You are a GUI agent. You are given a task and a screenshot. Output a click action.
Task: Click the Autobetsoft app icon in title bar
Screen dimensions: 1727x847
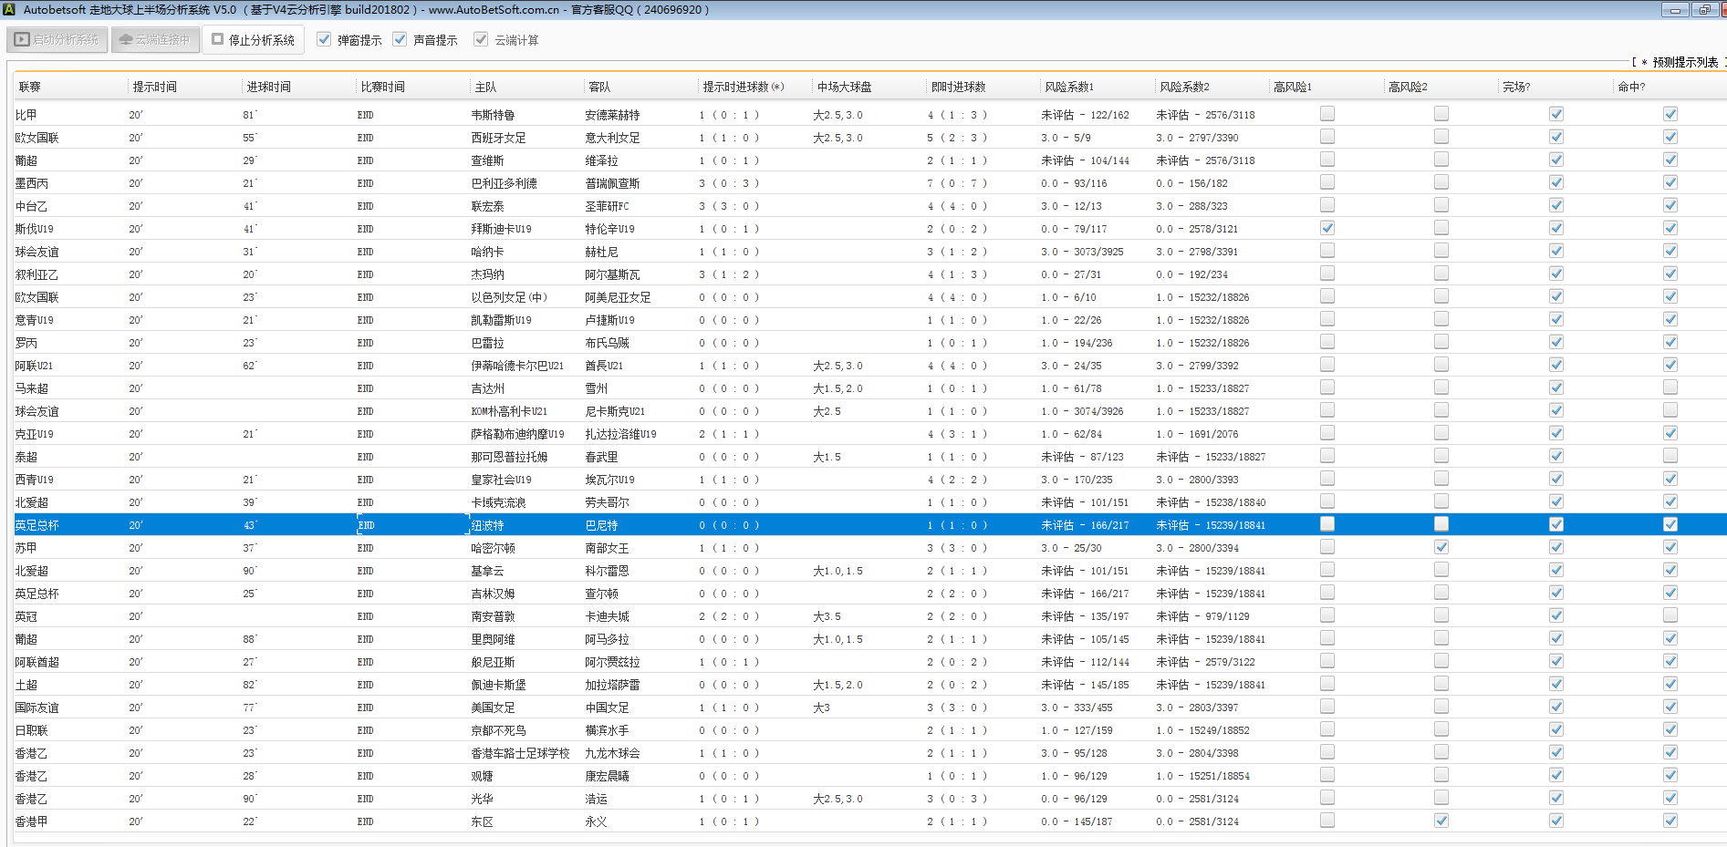8,9
